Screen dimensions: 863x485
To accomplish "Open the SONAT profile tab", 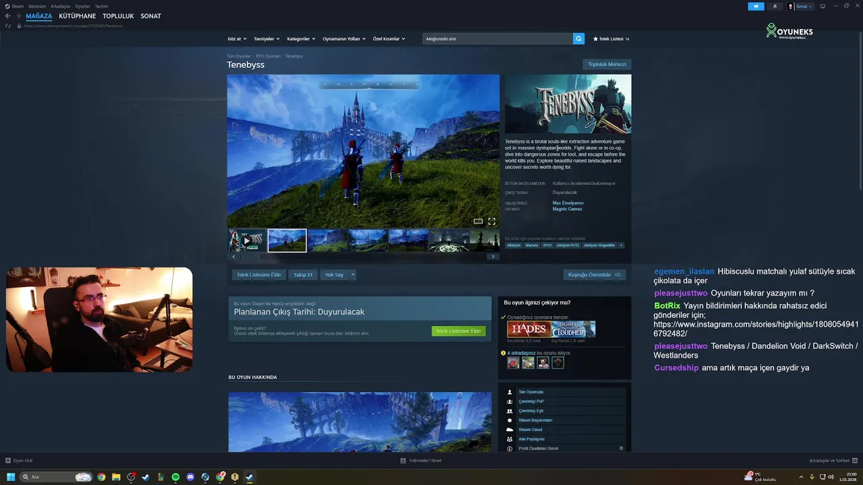I will 151,16.
